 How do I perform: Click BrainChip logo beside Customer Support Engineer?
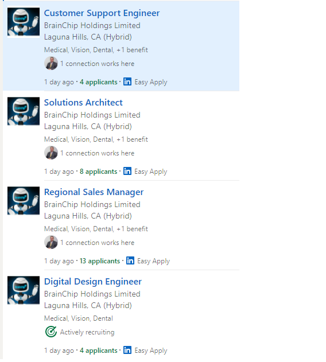tap(24, 22)
